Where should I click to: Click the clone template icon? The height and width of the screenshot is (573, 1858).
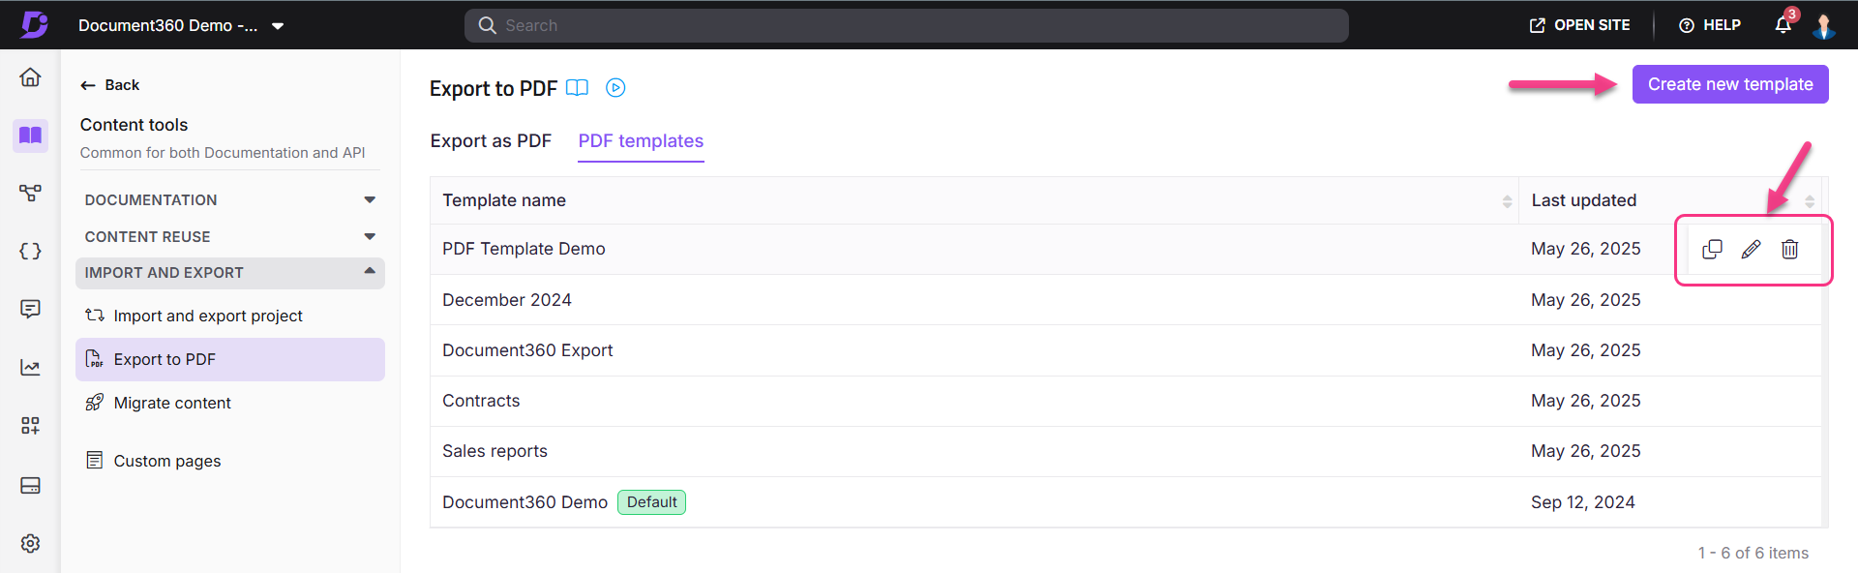tap(1712, 250)
